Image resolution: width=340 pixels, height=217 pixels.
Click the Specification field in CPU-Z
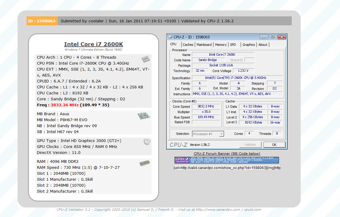pos(237,78)
